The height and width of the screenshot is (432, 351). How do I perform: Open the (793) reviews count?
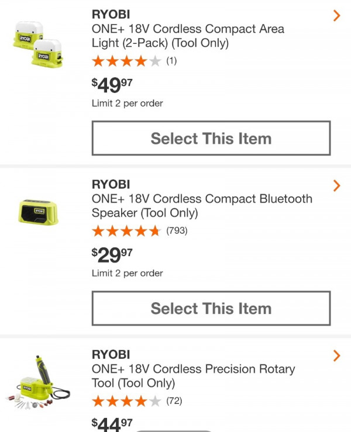177,230
